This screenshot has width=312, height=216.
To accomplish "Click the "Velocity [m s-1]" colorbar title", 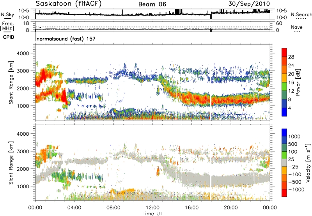I will [308, 163].
